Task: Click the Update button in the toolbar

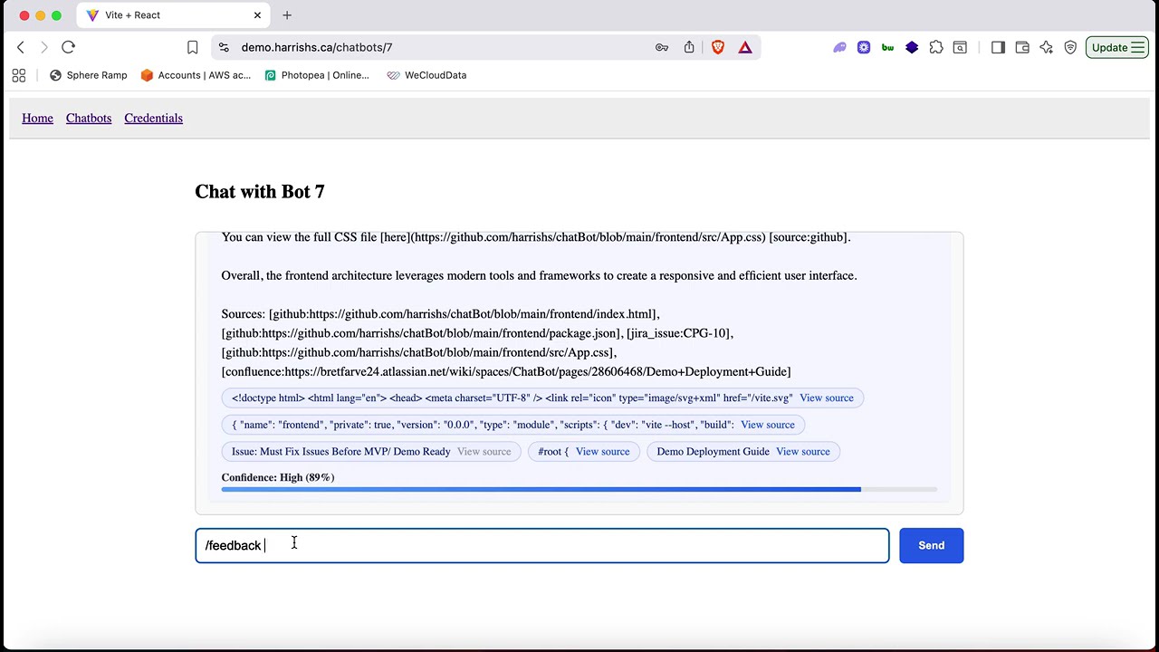Action: click(x=1117, y=47)
